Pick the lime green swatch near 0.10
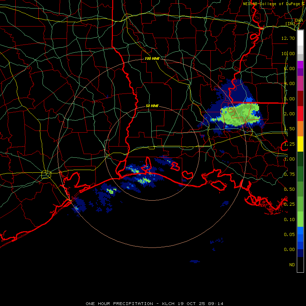The image size is (306, 306). coord(300,219)
